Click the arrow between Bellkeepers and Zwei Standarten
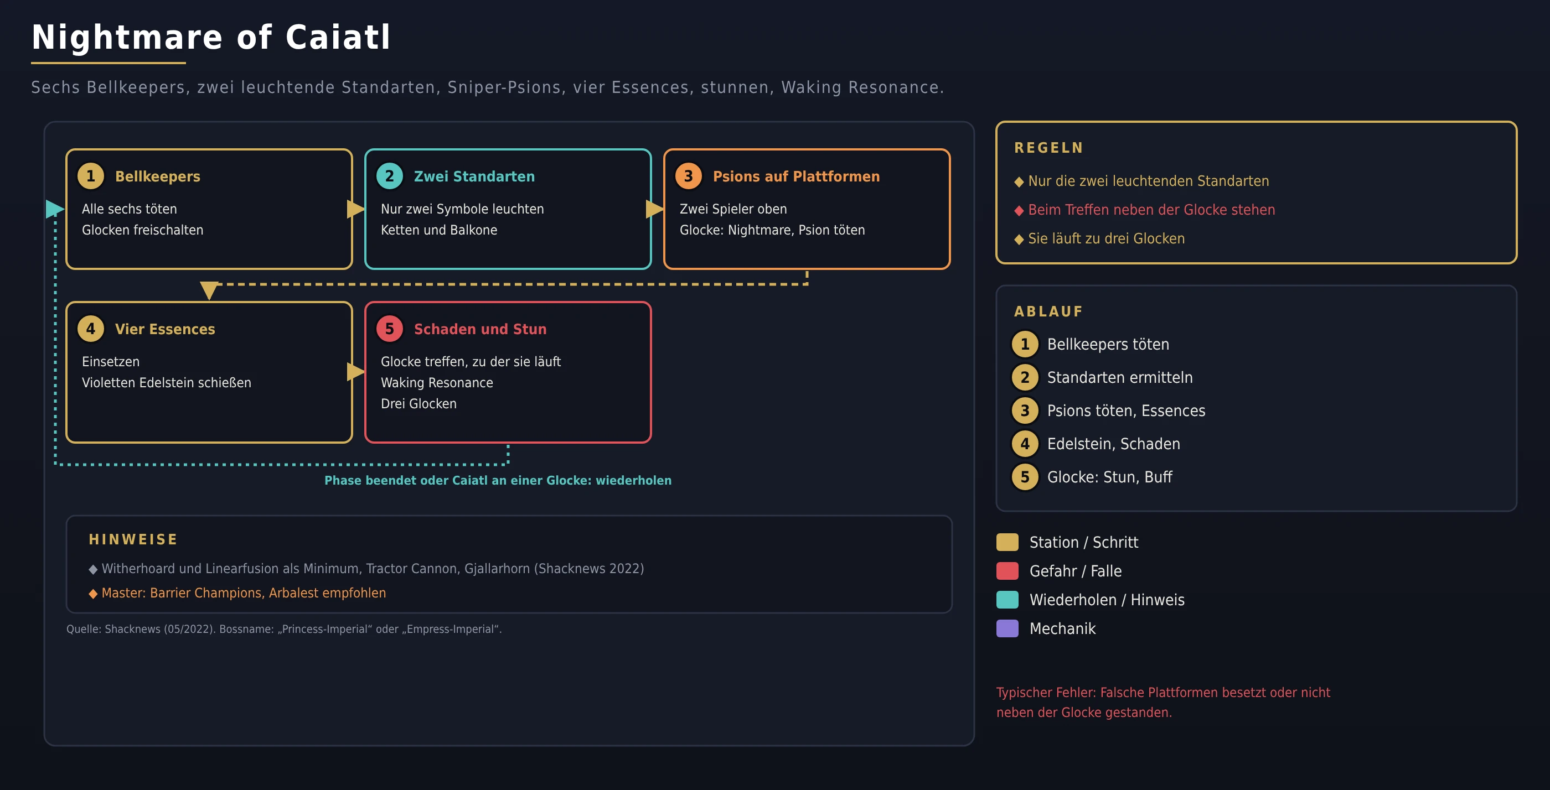Viewport: 1550px width, 790px height. coord(355,209)
